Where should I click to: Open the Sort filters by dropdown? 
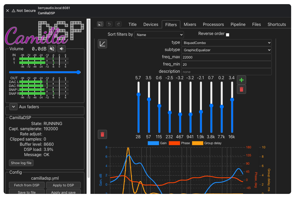click(159, 35)
